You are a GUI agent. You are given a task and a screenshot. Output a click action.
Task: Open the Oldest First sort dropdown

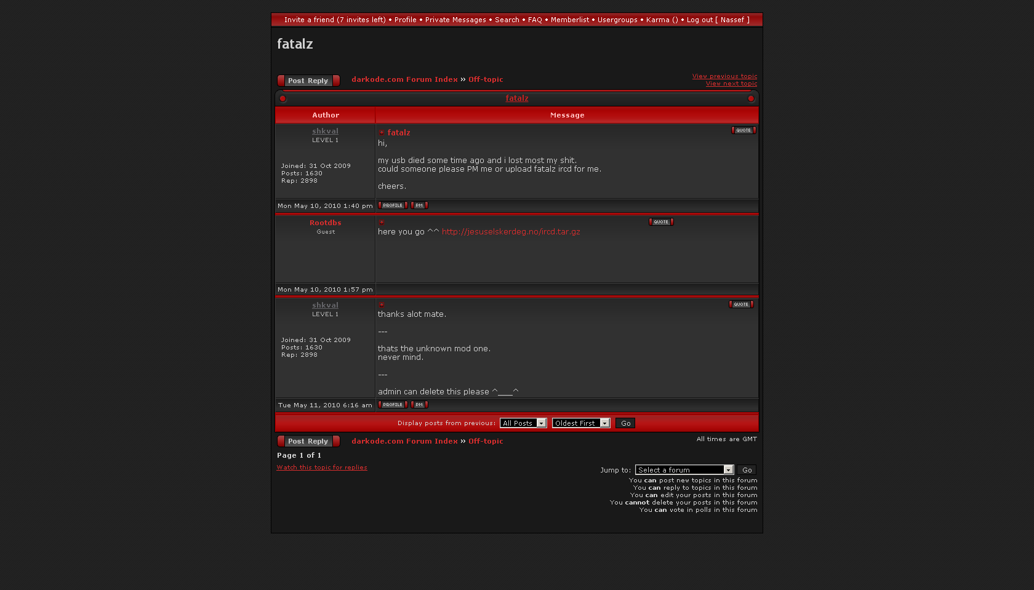[580, 423]
